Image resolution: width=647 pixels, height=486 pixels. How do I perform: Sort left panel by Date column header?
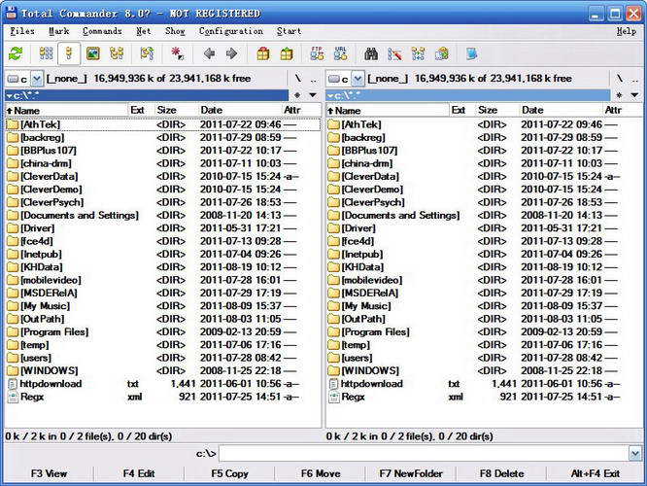(x=239, y=110)
